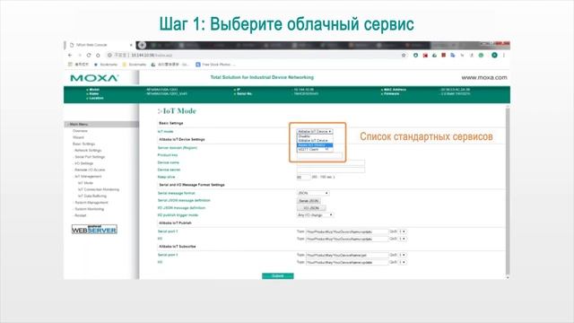The image size is (574, 323).
Task: Reload the page with the refresh icon
Action: click(x=89, y=56)
